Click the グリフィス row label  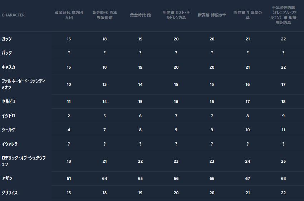coord(10,192)
